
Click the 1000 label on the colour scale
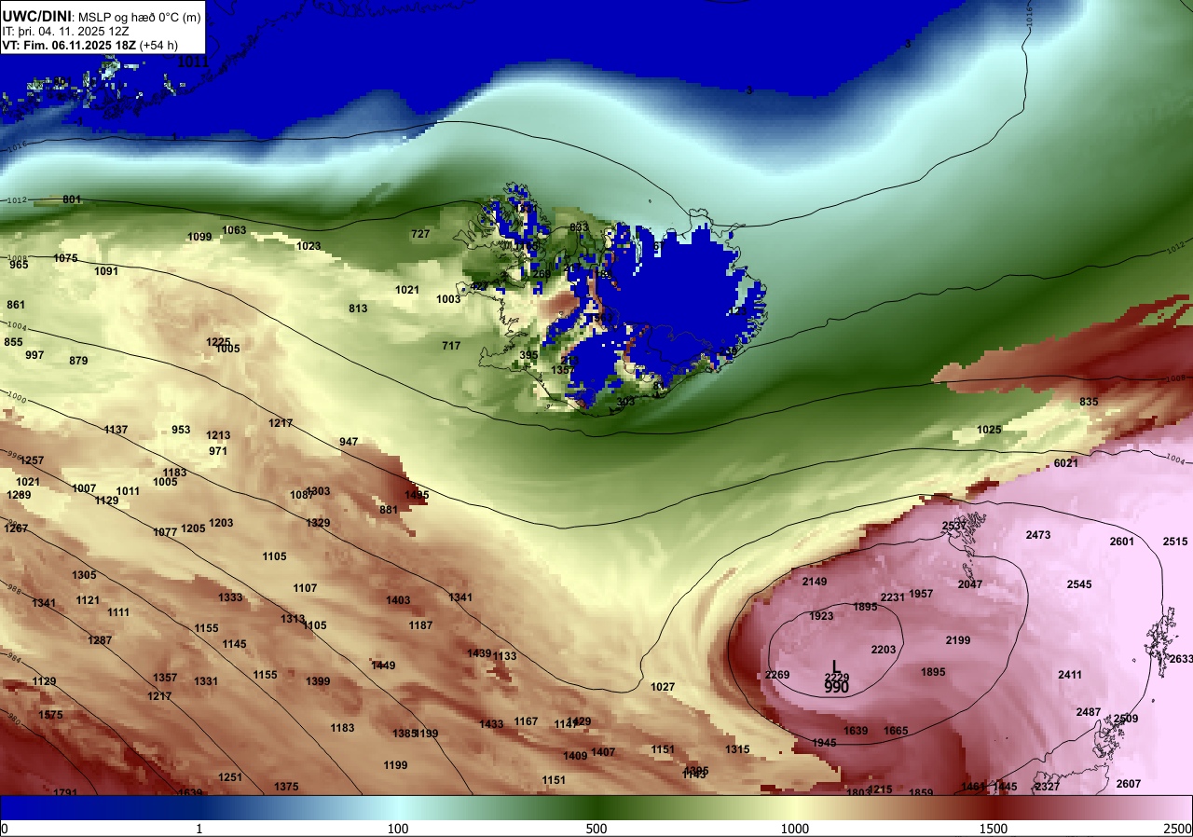point(795,829)
